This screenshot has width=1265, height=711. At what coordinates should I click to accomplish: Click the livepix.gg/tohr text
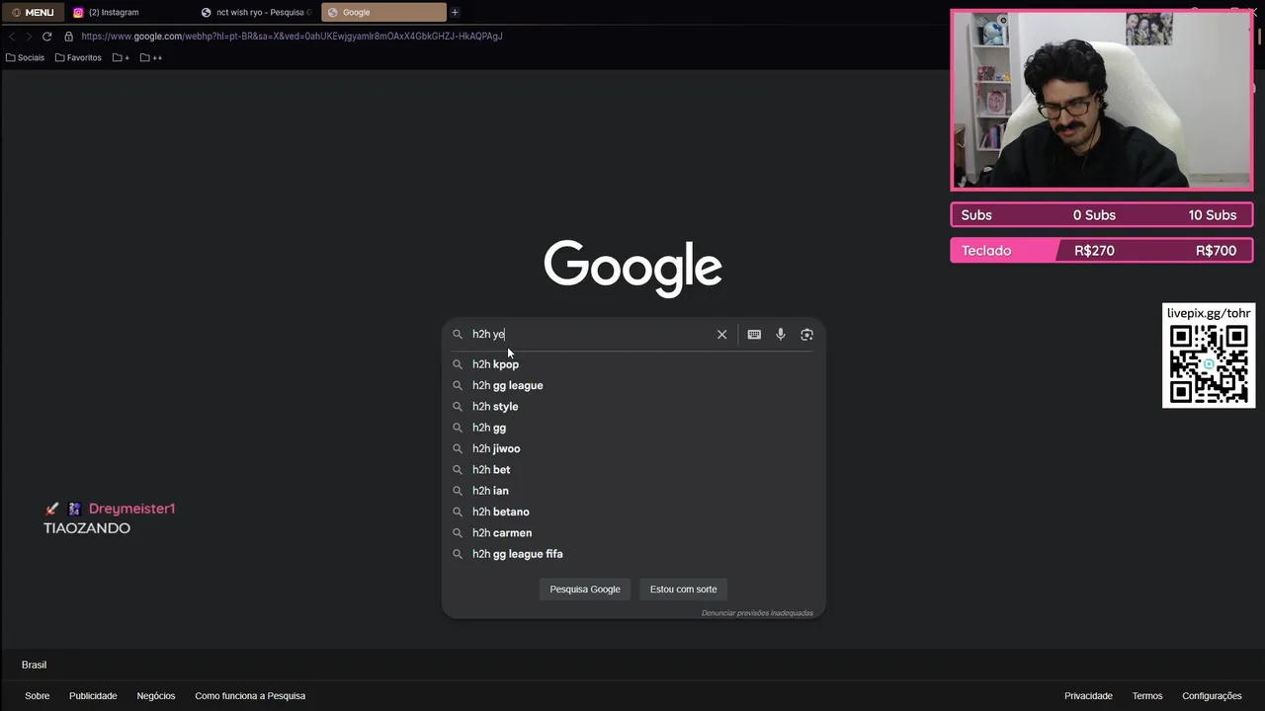click(1209, 313)
